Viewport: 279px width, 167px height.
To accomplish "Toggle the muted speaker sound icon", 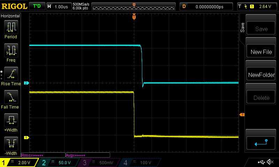I will (270, 162).
